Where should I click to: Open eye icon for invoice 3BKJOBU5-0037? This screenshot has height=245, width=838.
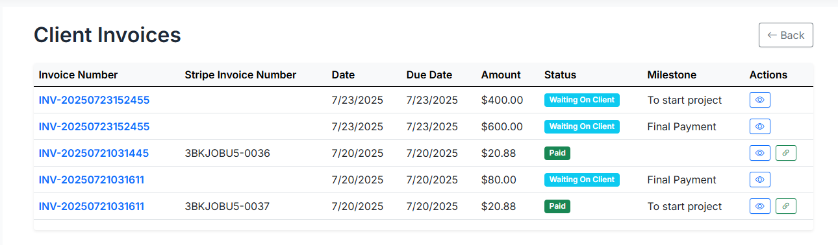[760, 206]
